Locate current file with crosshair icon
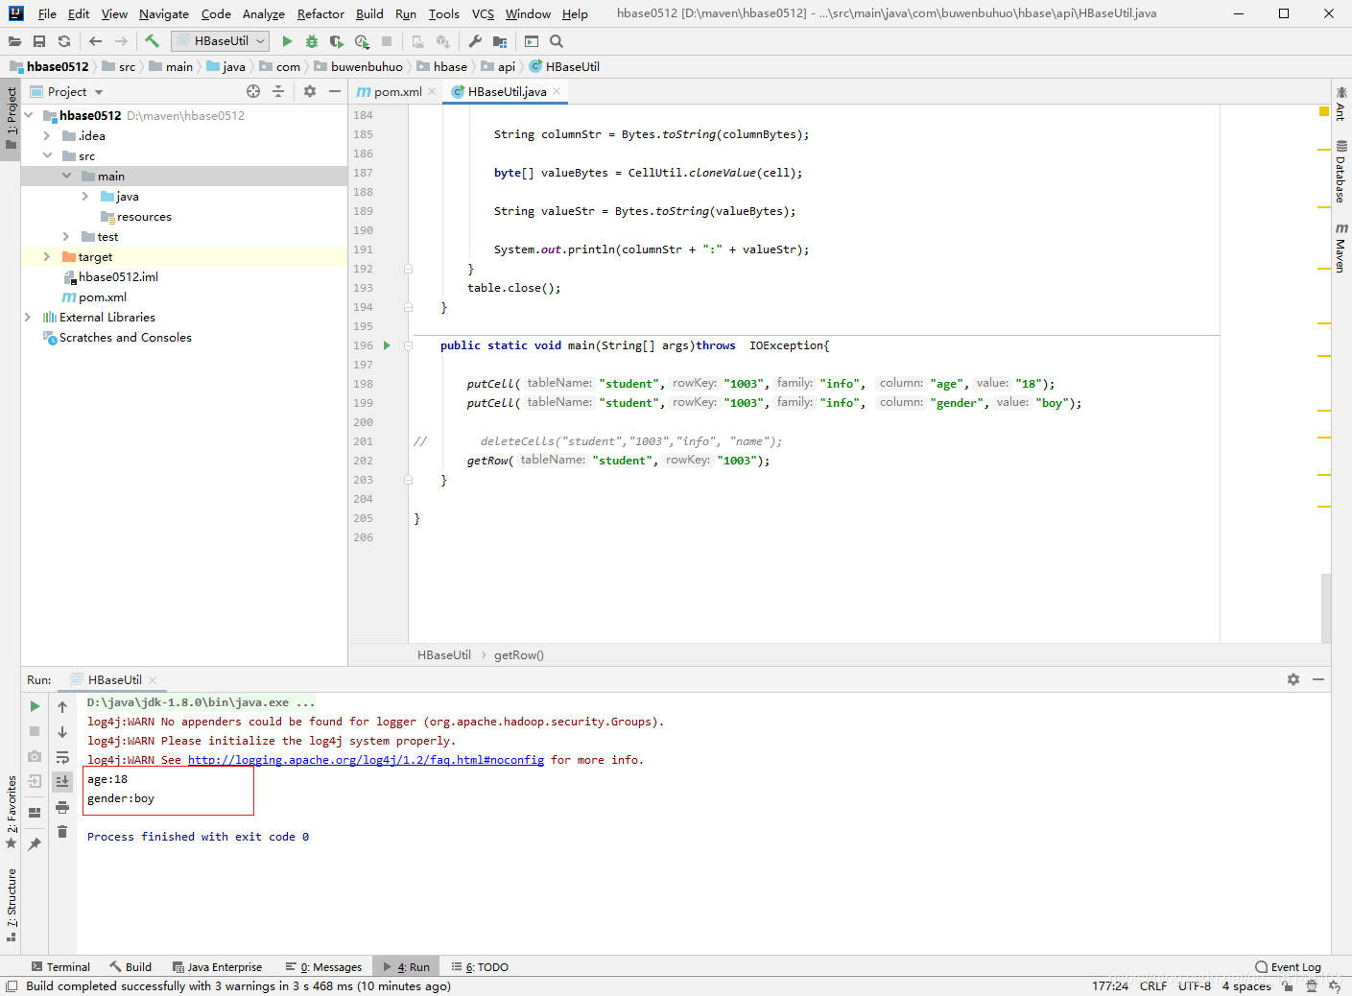The width and height of the screenshot is (1352, 996). [x=253, y=91]
